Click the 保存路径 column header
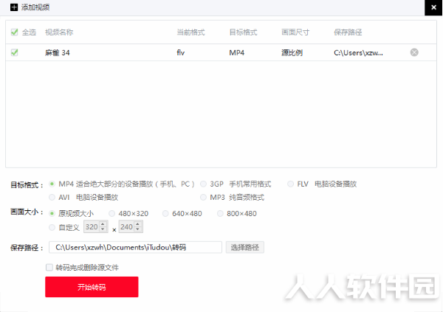The image size is (443, 312). pos(348,32)
